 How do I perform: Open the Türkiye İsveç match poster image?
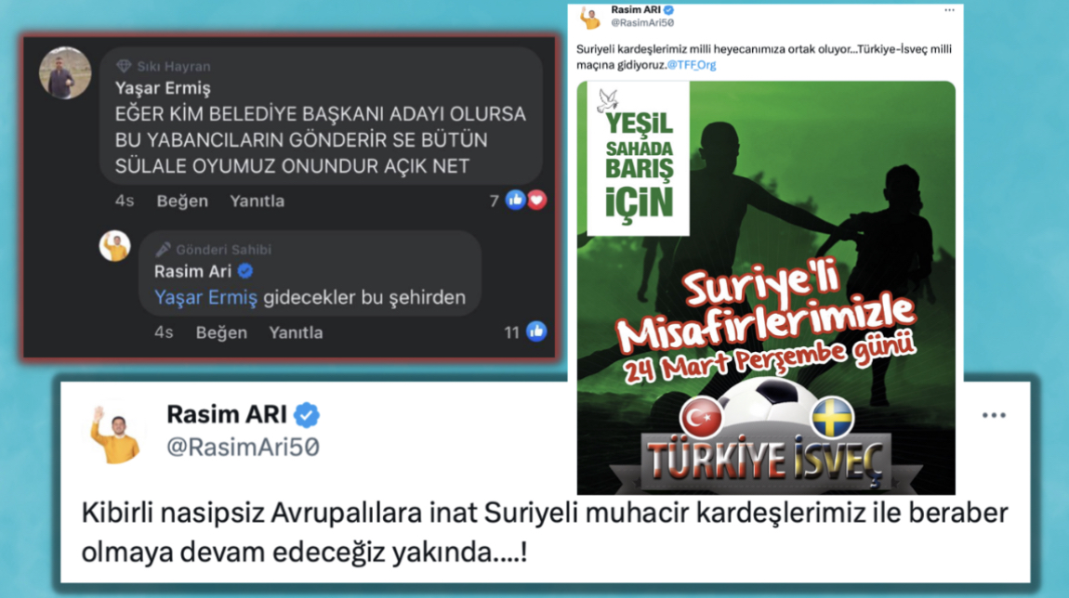pyautogui.click(x=766, y=288)
